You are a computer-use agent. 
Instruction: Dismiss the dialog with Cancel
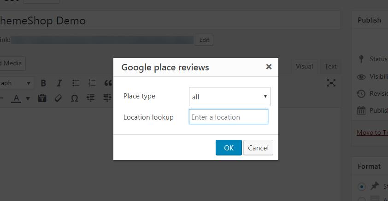[258, 148]
